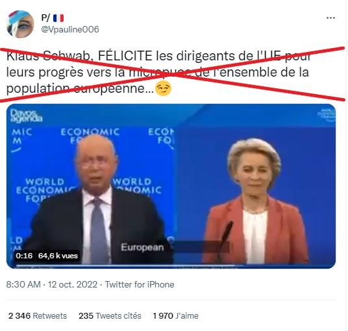Open the @Vpauline006 handle link

(x=70, y=29)
